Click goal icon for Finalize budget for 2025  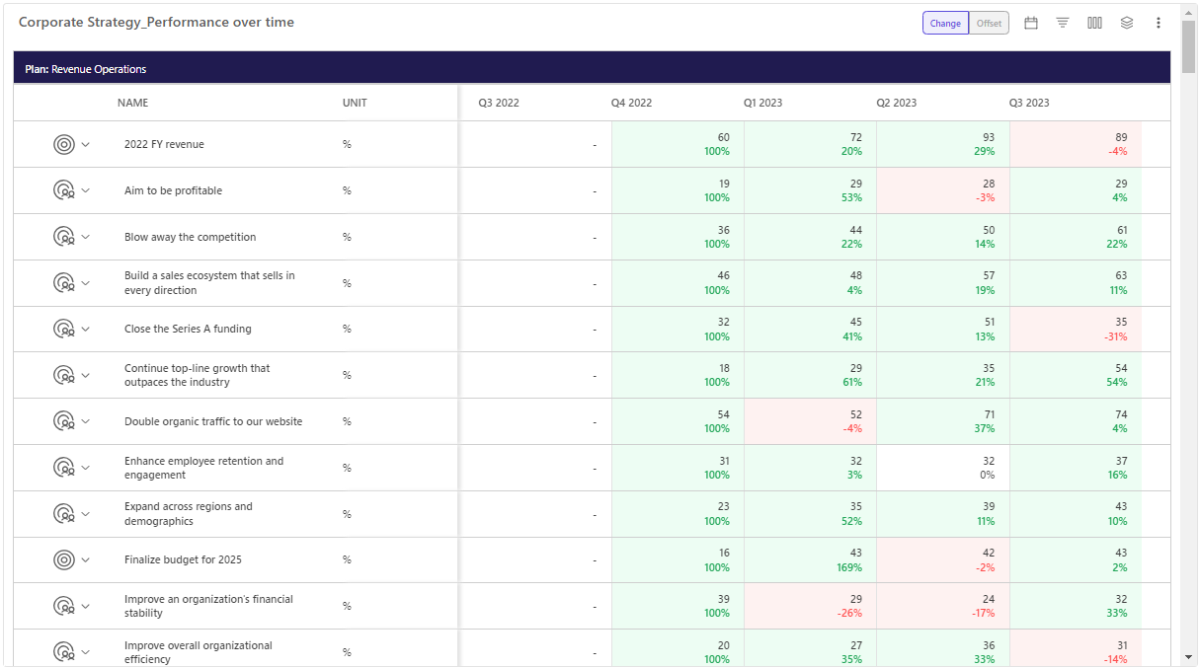click(x=63, y=560)
